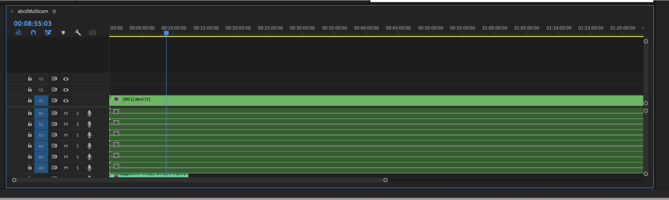Hide track V3 output eye

pyautogui.click(x=66, y=79)
